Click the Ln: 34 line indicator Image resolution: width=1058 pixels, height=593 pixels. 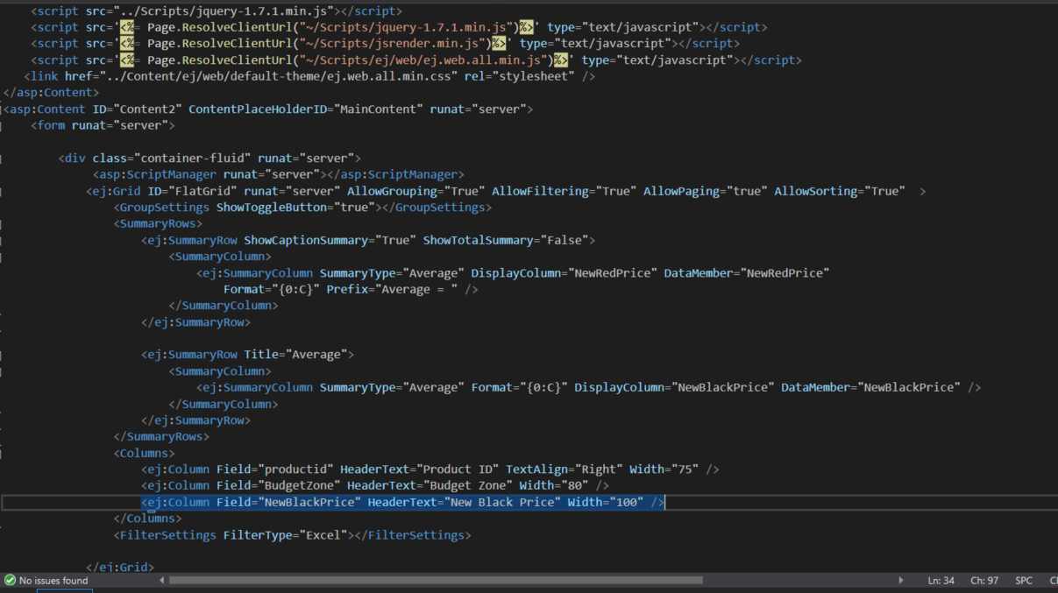point(941,581)
